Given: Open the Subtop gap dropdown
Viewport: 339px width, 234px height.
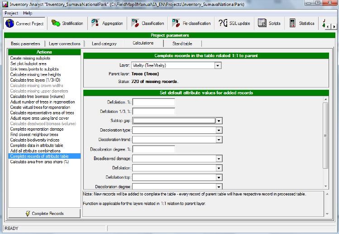Looking at the screenshot, I should tap(219, 121).
